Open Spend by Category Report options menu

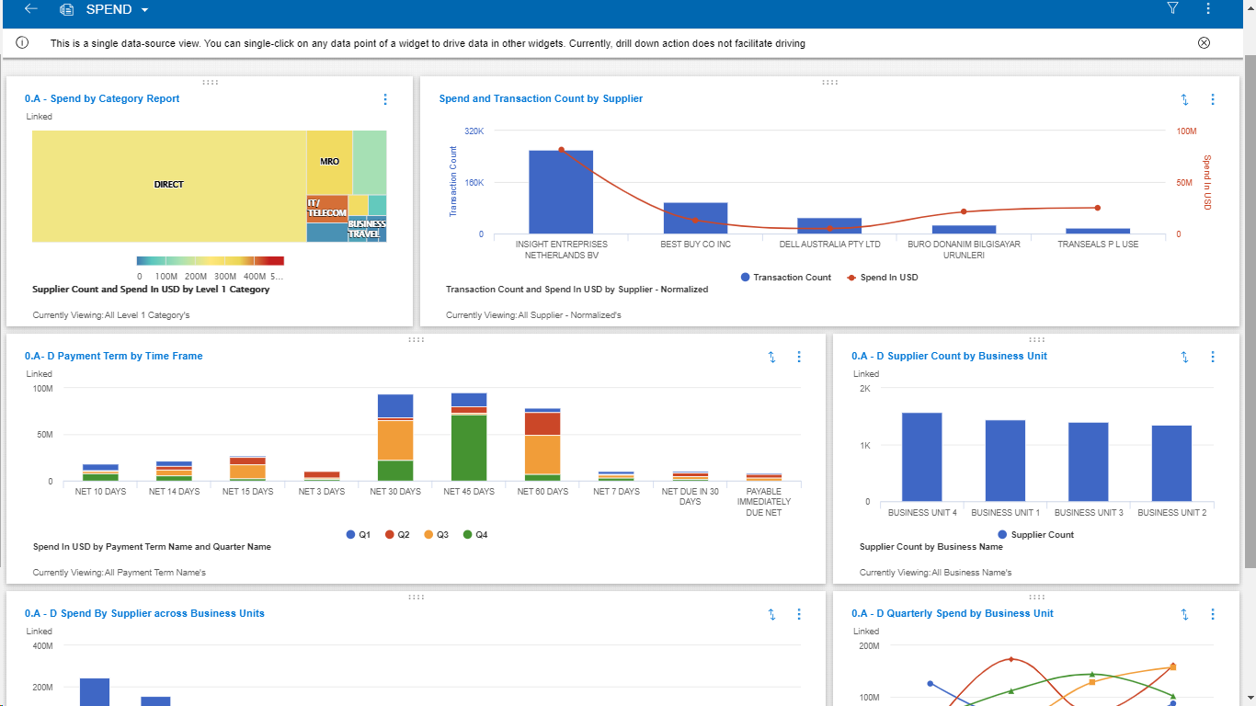(x=385, y=99)
